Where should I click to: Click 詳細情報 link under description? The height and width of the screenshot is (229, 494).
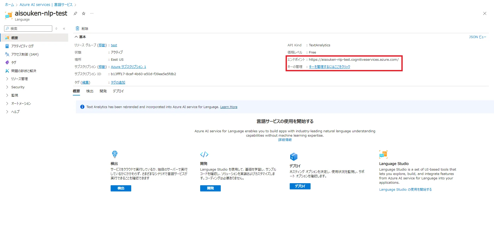click(x=285, y=140)
